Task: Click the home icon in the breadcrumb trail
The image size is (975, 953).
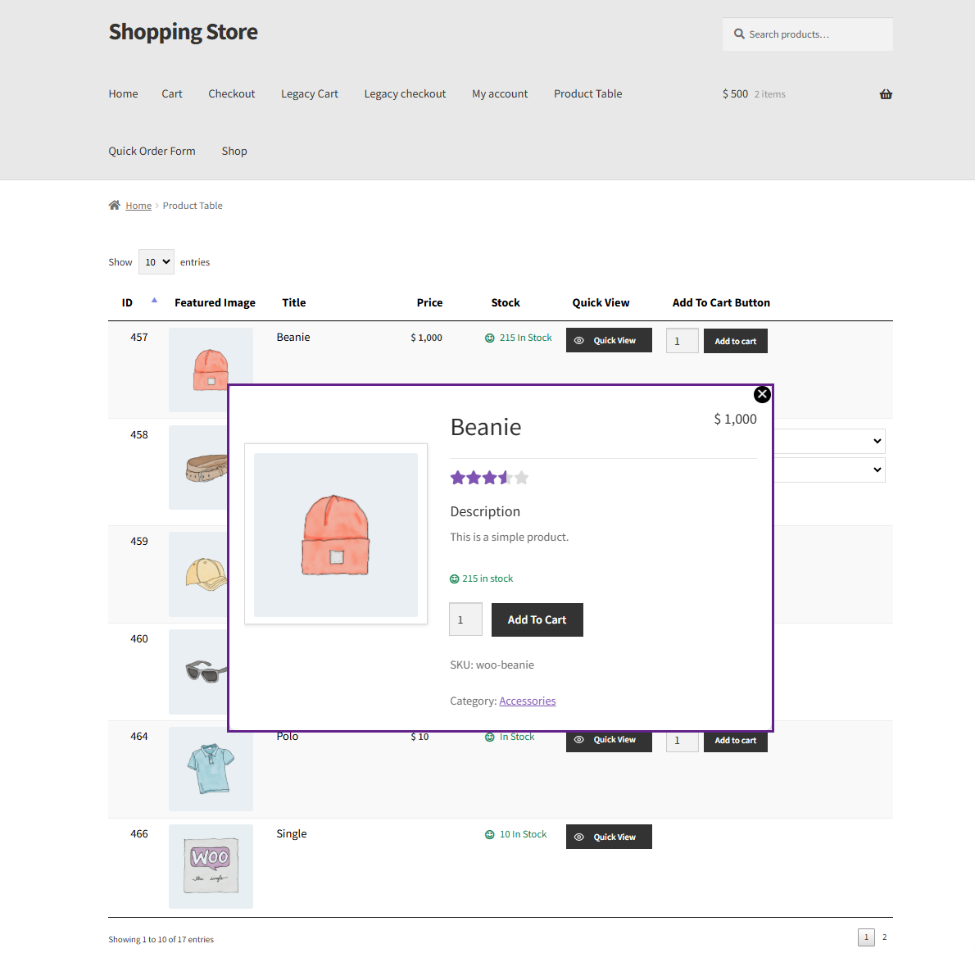Action: [114, 205]
